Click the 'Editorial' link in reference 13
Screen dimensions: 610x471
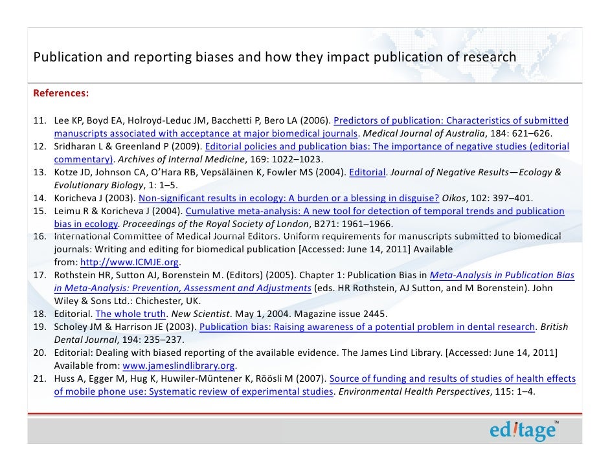(367, 172)
